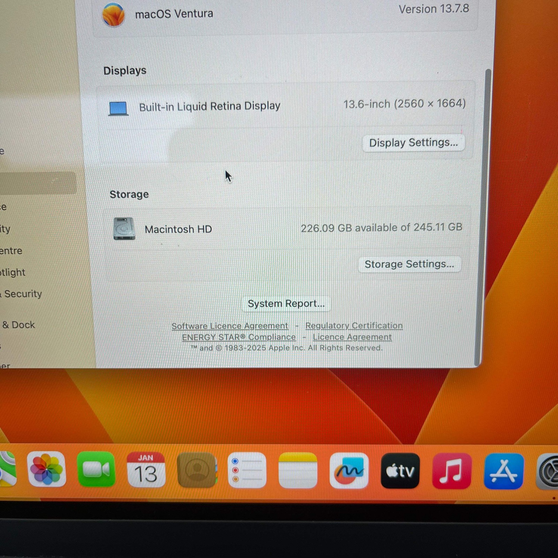The image size is (558, 558).
Task: Select the Spotlight item in the sidebar
Action: click(x=13, y=272)
